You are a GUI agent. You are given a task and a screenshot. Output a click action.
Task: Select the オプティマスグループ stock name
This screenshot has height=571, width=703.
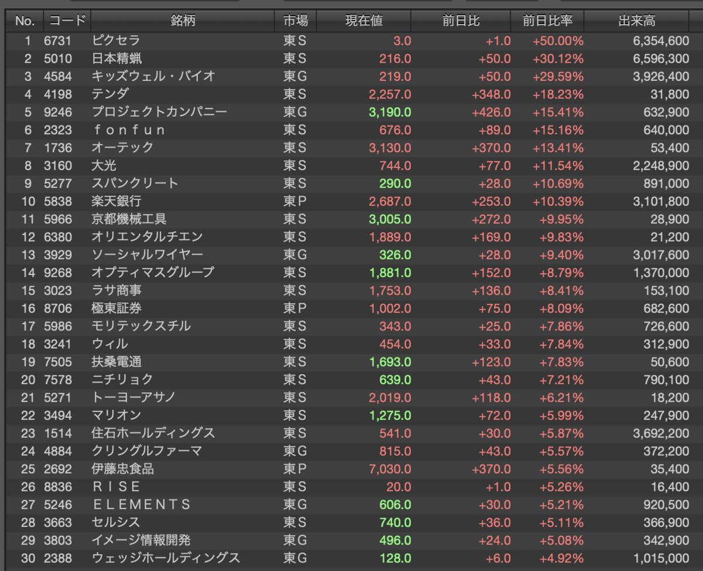coord(153,273)
